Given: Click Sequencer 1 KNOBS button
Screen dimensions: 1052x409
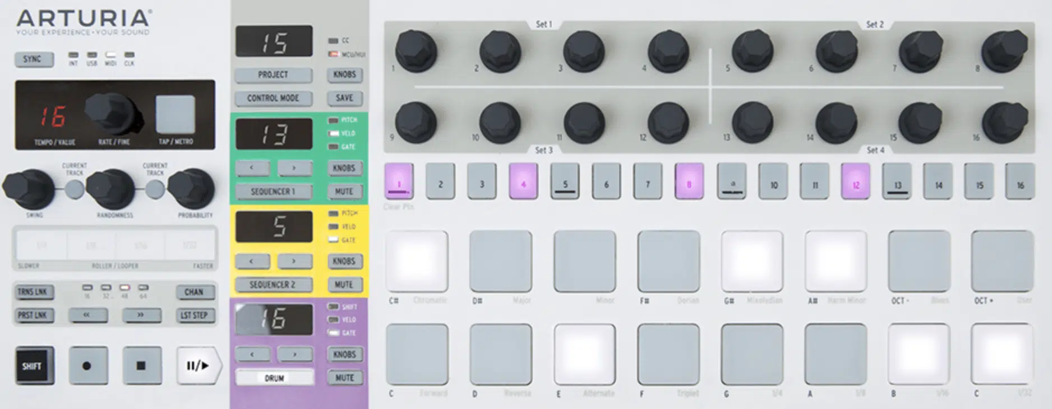Looking at the screenshot, I should tap(344, 168).
